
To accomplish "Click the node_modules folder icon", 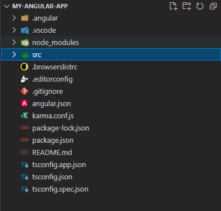I will (24, 43).
